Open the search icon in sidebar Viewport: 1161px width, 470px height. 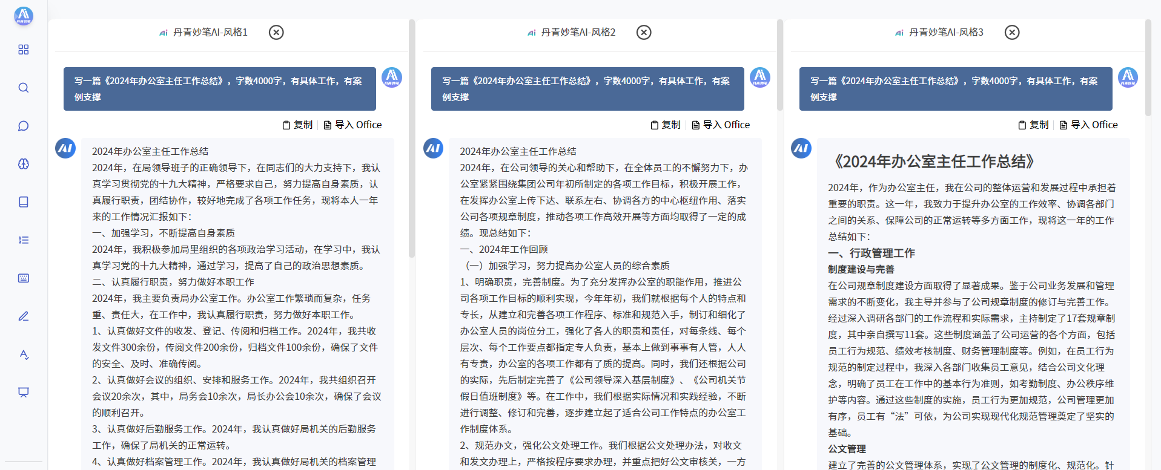24,88
